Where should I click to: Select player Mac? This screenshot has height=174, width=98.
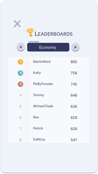click(x=36, y=117)
